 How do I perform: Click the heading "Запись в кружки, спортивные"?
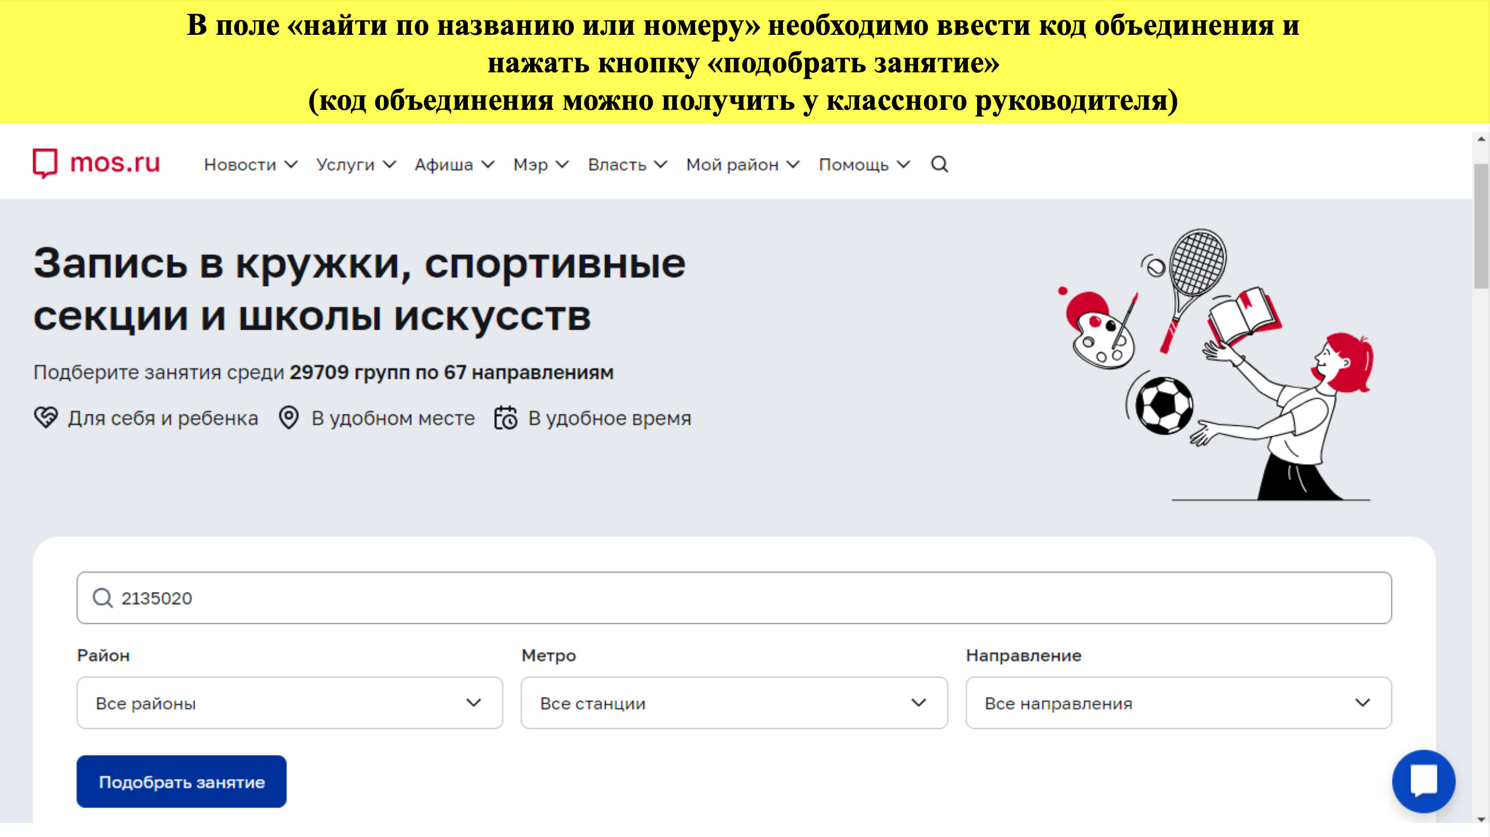point(360,264)
